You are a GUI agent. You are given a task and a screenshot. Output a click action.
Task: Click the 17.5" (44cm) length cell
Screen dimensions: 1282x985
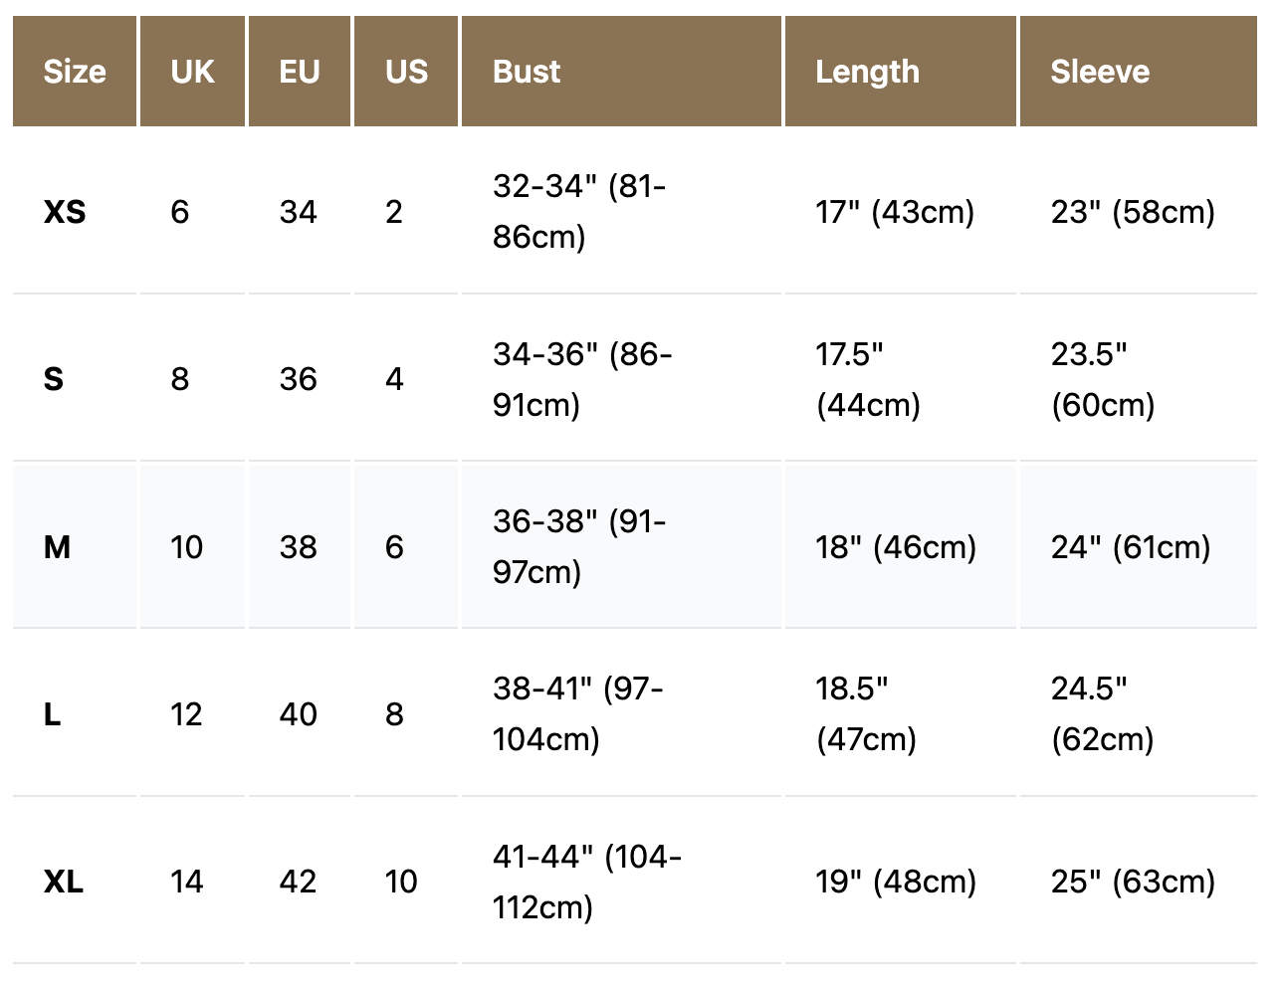click(868, 379)
